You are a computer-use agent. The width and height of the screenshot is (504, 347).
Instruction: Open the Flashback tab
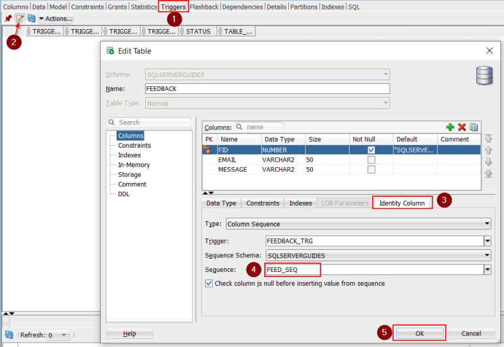coord(204,7)
